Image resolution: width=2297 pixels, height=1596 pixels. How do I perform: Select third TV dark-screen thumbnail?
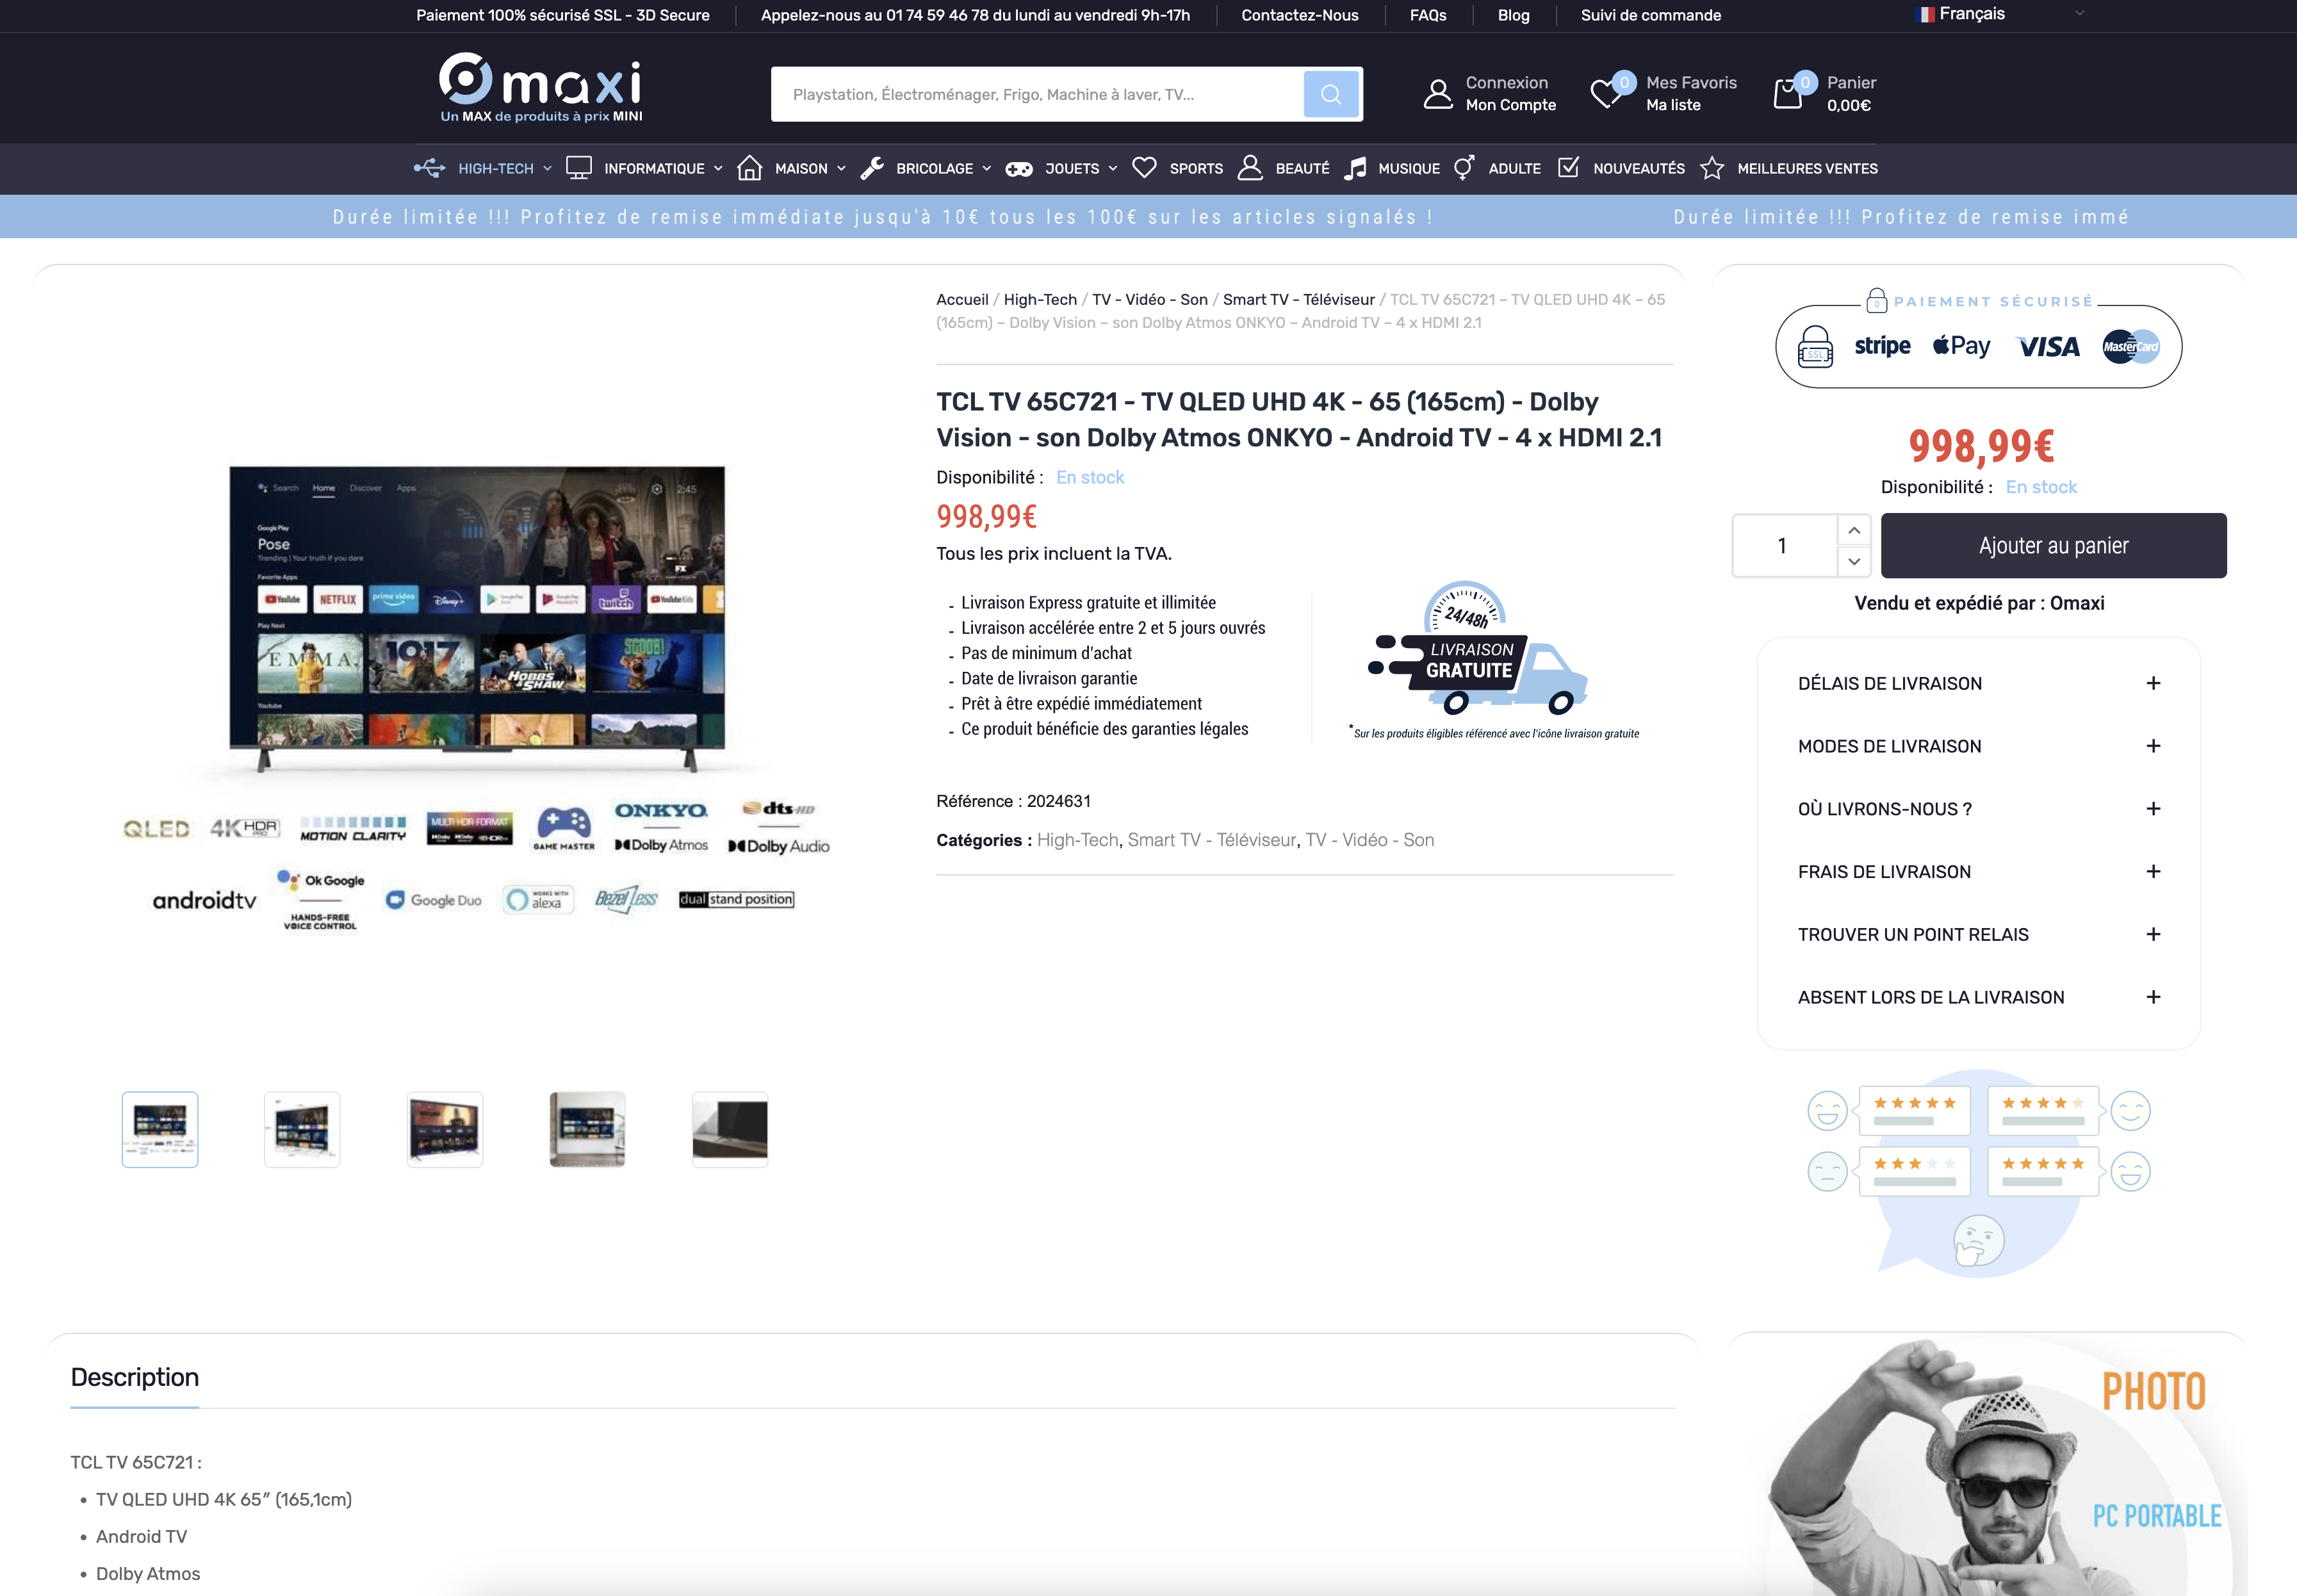(x=445, y=1129)
